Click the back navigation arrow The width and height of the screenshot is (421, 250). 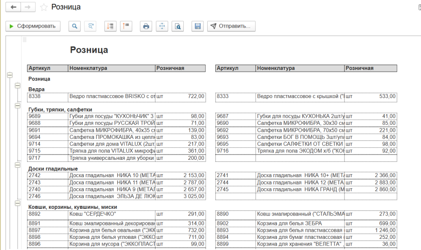(x=14, y=7)
